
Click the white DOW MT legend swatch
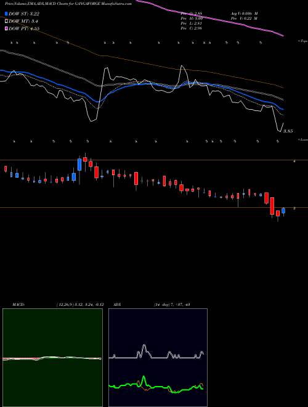6,21
